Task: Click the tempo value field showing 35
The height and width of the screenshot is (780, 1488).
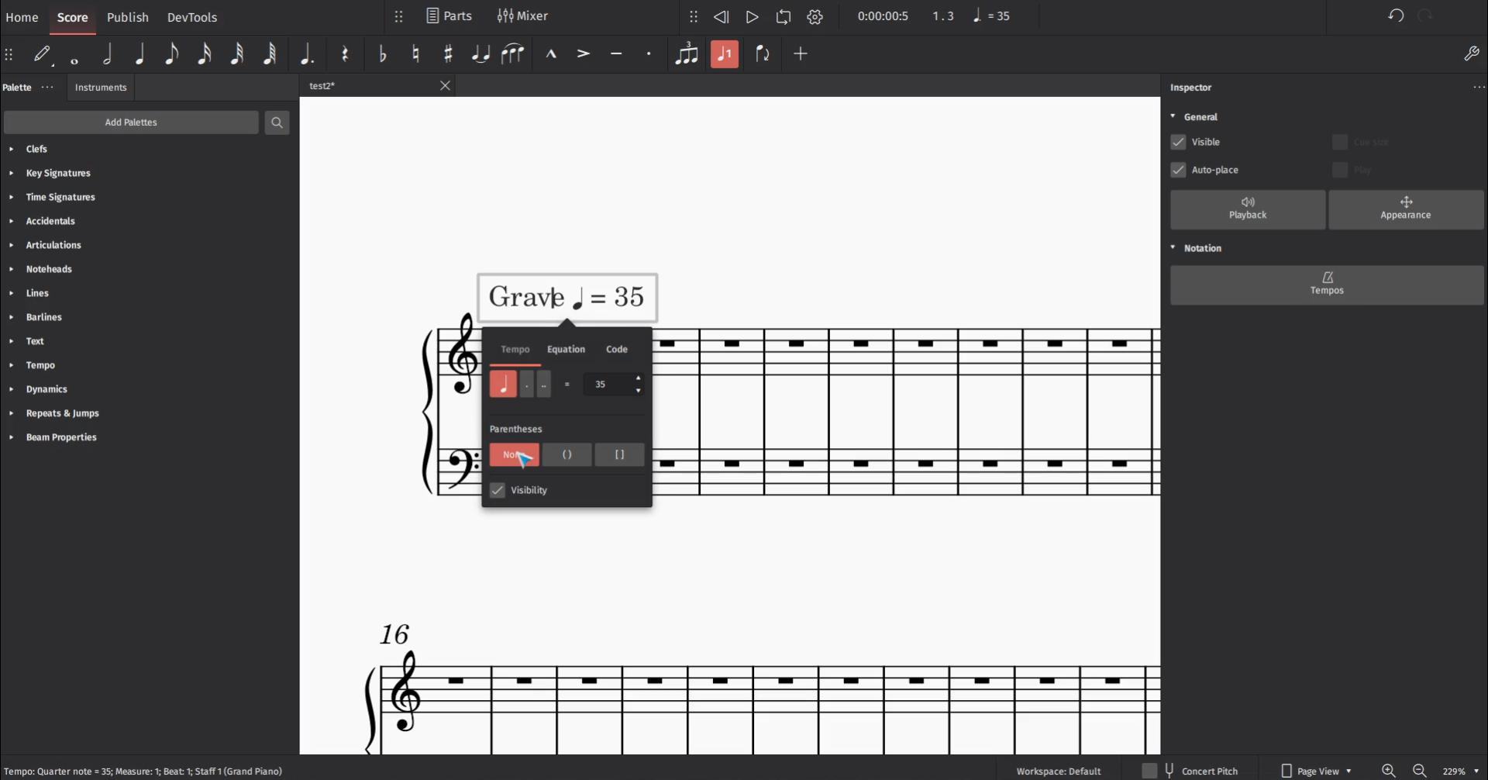Action: pyautogui.click(x=607, y=385)
